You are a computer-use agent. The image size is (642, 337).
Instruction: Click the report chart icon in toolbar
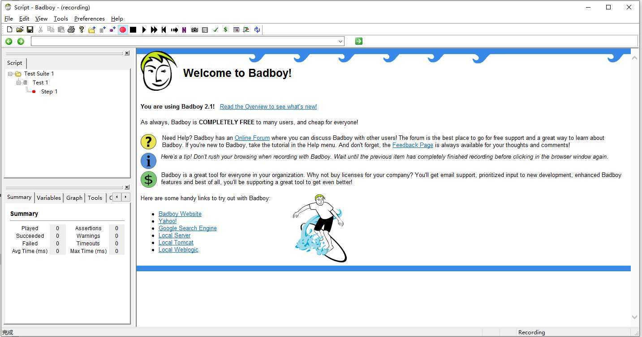click(x=246, y=29)
